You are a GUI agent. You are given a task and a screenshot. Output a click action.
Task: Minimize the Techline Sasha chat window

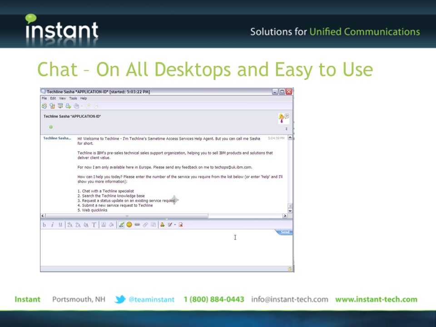(x=275, y=91)
